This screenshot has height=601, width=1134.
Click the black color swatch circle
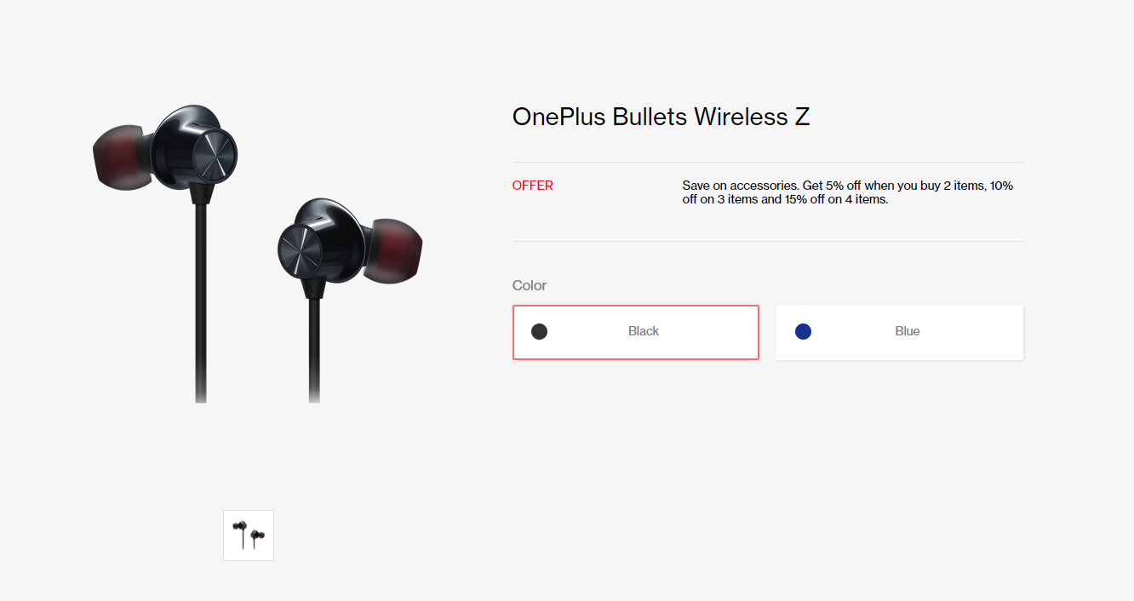pos(539,332)
